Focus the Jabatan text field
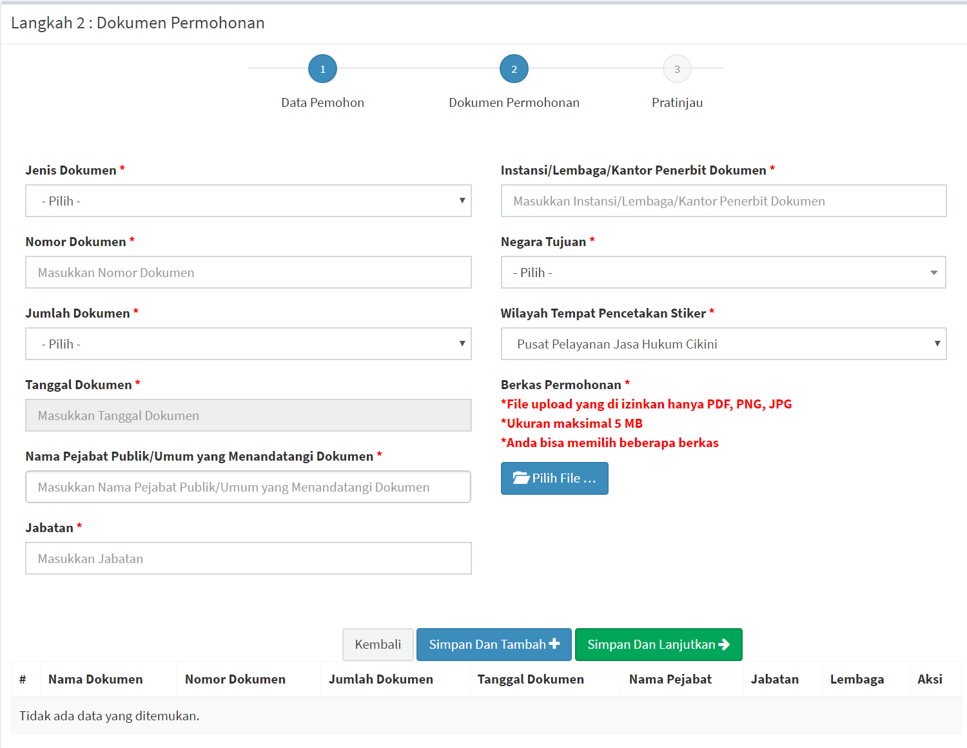The height and width of the screenshot is (748, 967). click(248, 559)
